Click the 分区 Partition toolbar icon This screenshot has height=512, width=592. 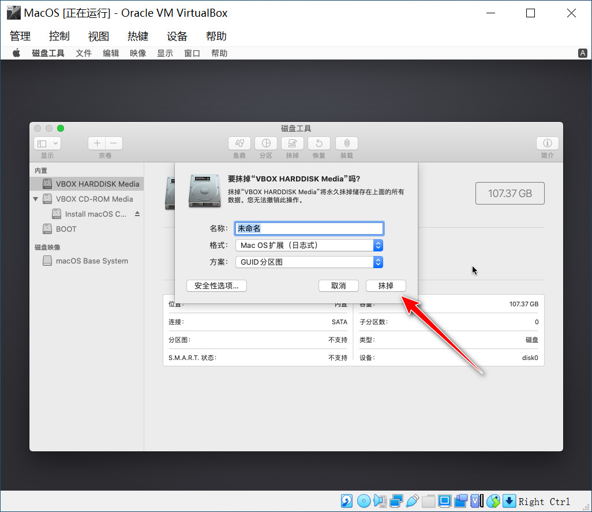pyautogui.click(x=266, y=143)
